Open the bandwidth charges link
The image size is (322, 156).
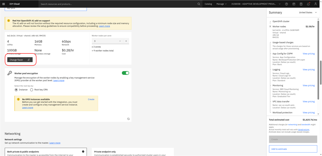click(306, 125)
